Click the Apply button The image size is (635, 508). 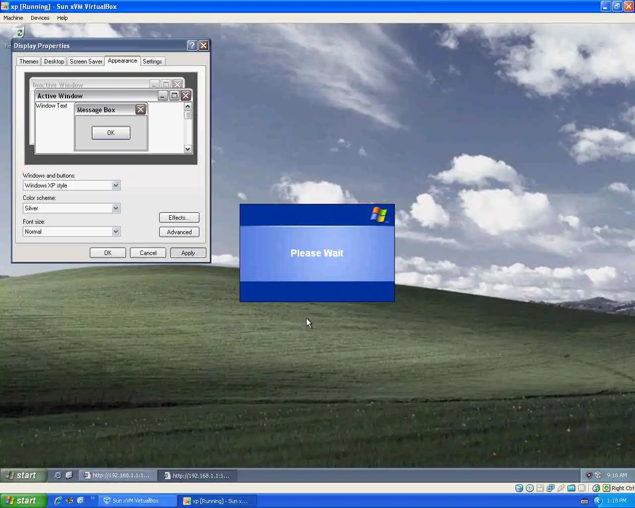[188, 253]
